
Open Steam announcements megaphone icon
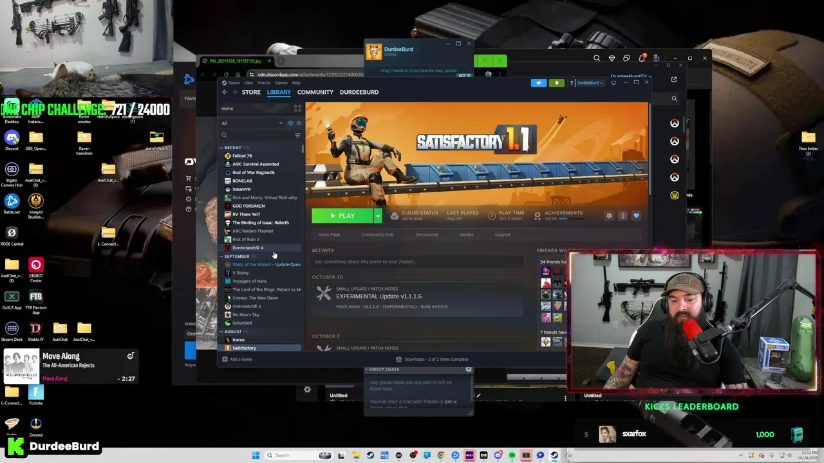click(x=539, y=83)
